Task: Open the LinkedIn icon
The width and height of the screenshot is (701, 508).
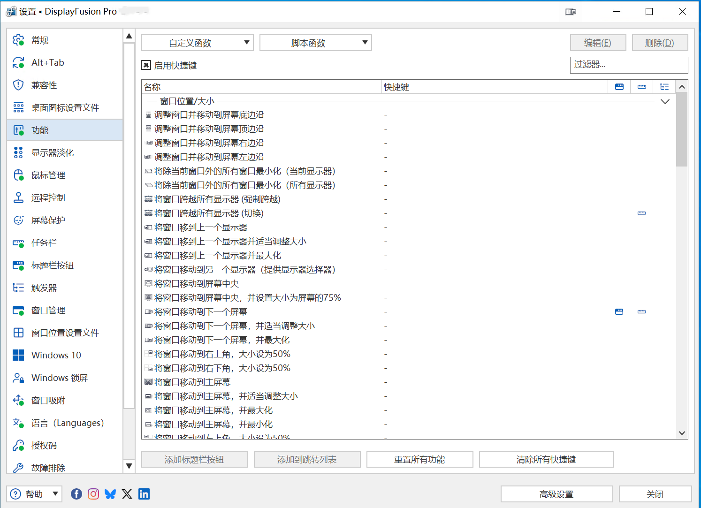Action: 144,494
